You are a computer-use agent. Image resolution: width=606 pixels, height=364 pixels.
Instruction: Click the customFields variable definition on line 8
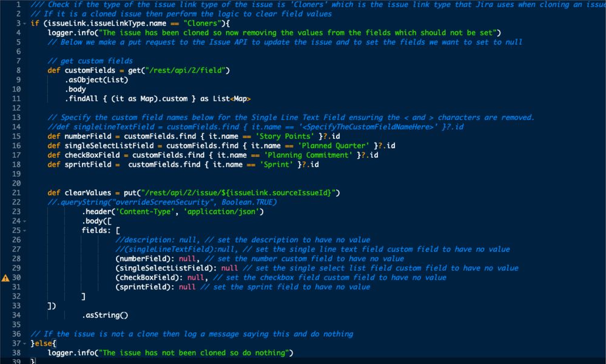90,70
